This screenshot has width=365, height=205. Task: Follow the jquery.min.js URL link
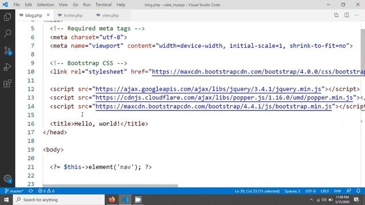click(208, 89)
